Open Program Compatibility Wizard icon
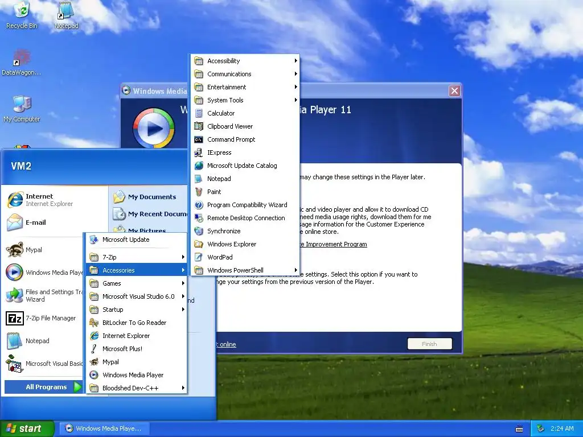 tap(199, 205)
